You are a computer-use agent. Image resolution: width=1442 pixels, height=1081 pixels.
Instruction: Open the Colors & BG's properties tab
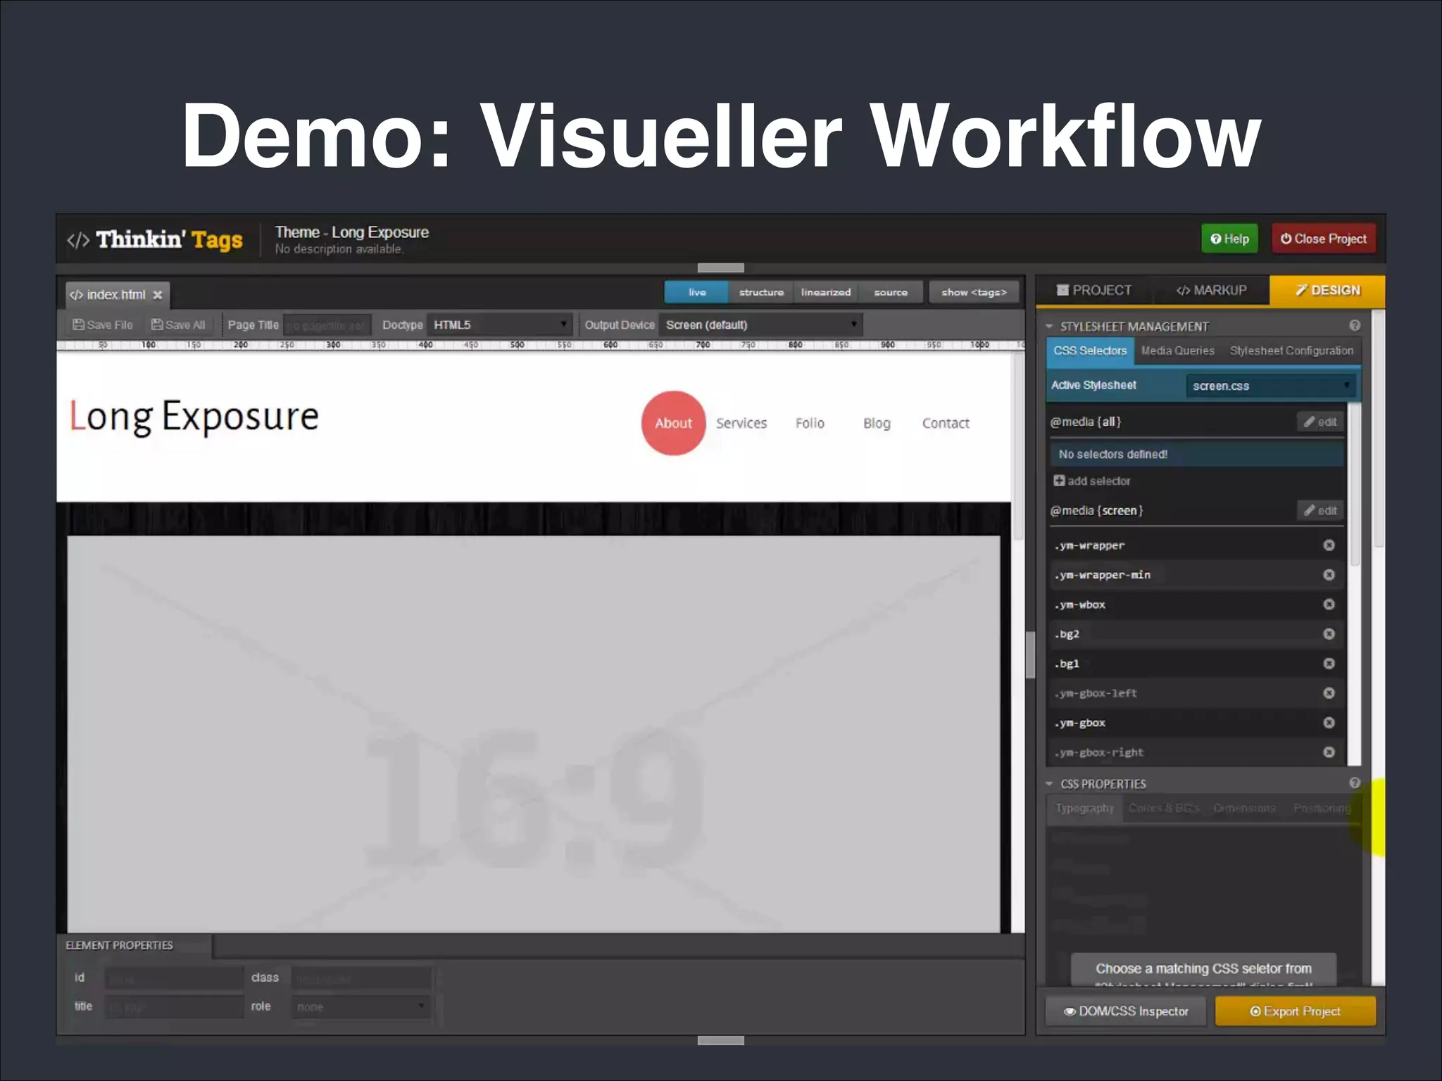[x=1164, y=808]
